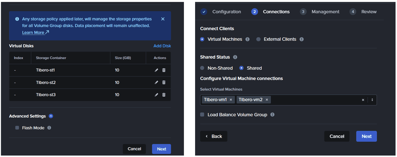Image resolution: width=397 pixels, height=157 pixels.
Task: Remove Tibero-vm1 from selection
Action: click(x=231, y=100)
